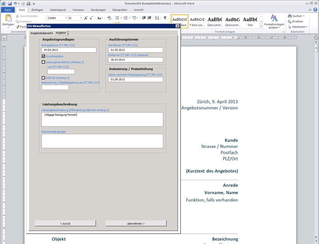Close the ISS Kleinofferten dialog
Viewport: 319px width, 244px height.
[x=177, y=26]
